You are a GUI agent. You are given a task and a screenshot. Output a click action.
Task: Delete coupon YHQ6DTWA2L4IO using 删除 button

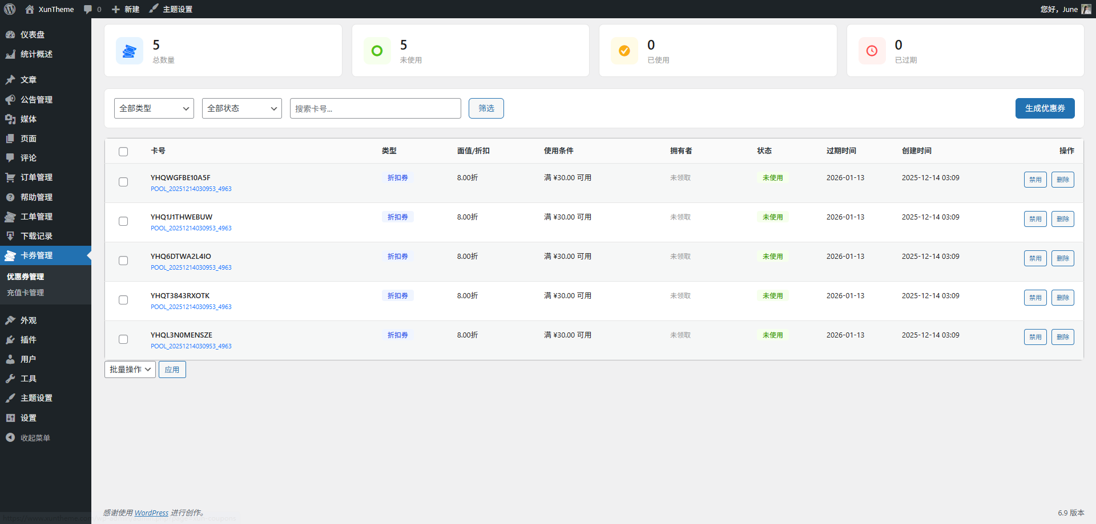[x=1062, y=258]
